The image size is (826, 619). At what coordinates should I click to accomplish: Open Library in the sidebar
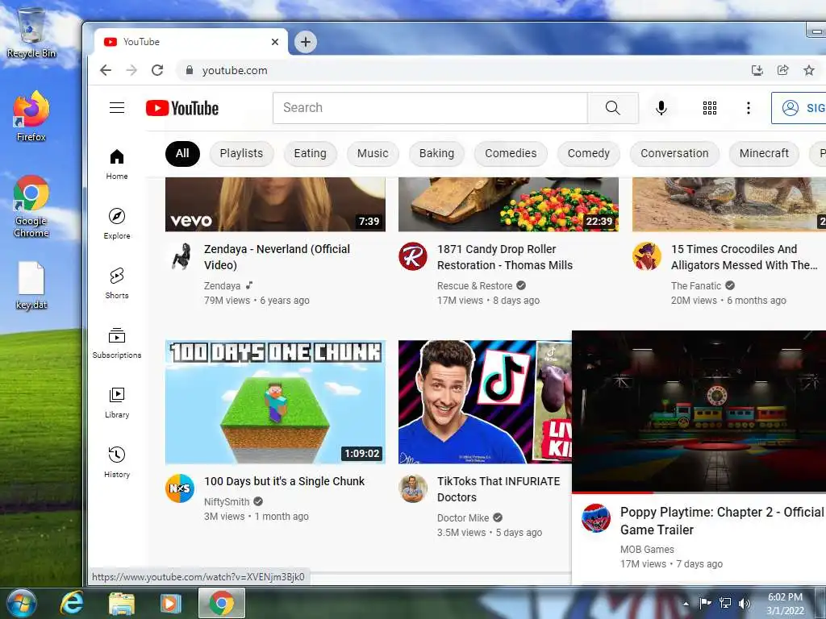117,403
